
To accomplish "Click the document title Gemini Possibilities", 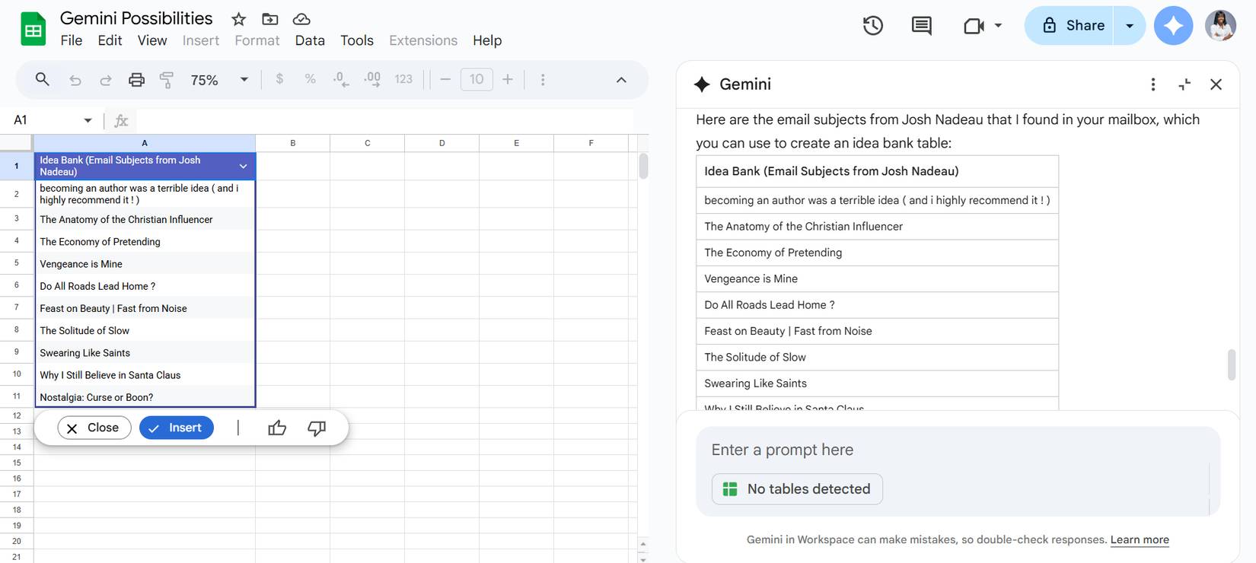I will (x=136, y=18).
